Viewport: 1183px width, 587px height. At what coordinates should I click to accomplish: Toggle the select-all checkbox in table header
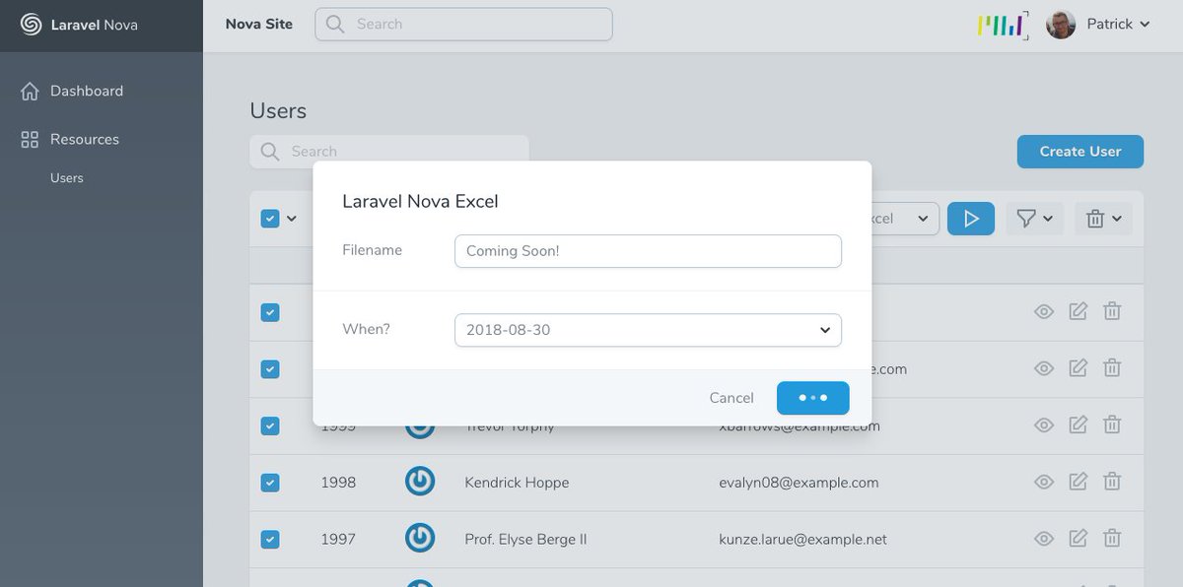(270, 219)
